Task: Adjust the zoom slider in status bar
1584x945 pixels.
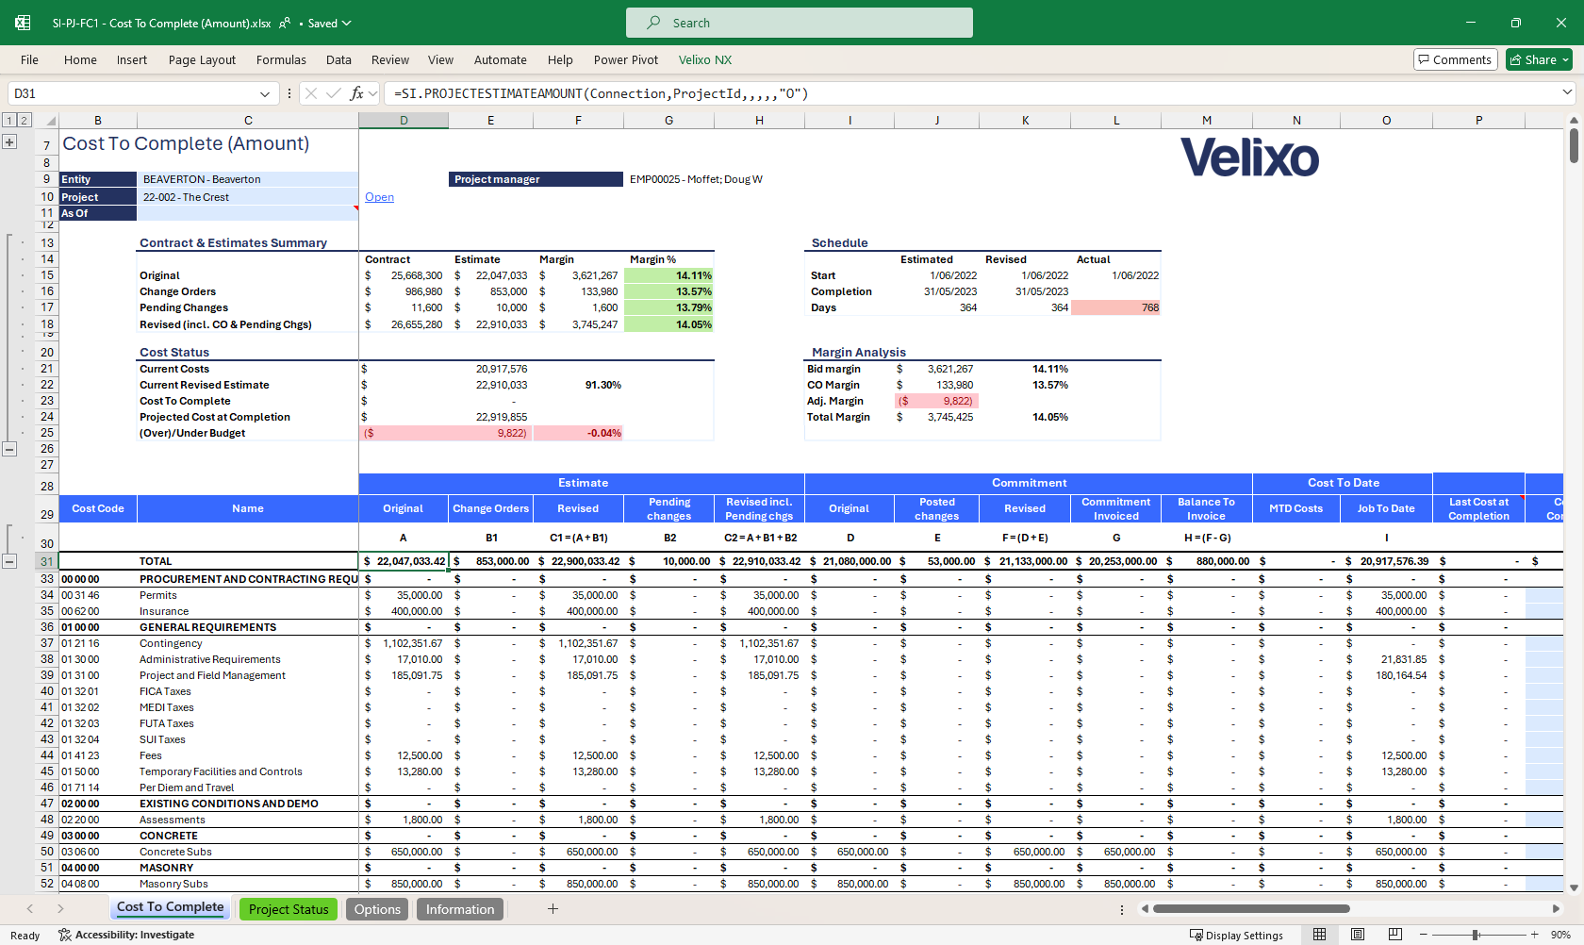Action: click(1476, 935)
